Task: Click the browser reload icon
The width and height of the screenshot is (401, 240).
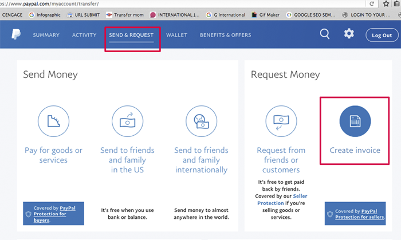Action: 372,3
